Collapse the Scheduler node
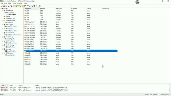The image size is (171, 96). tap(3, 49)
